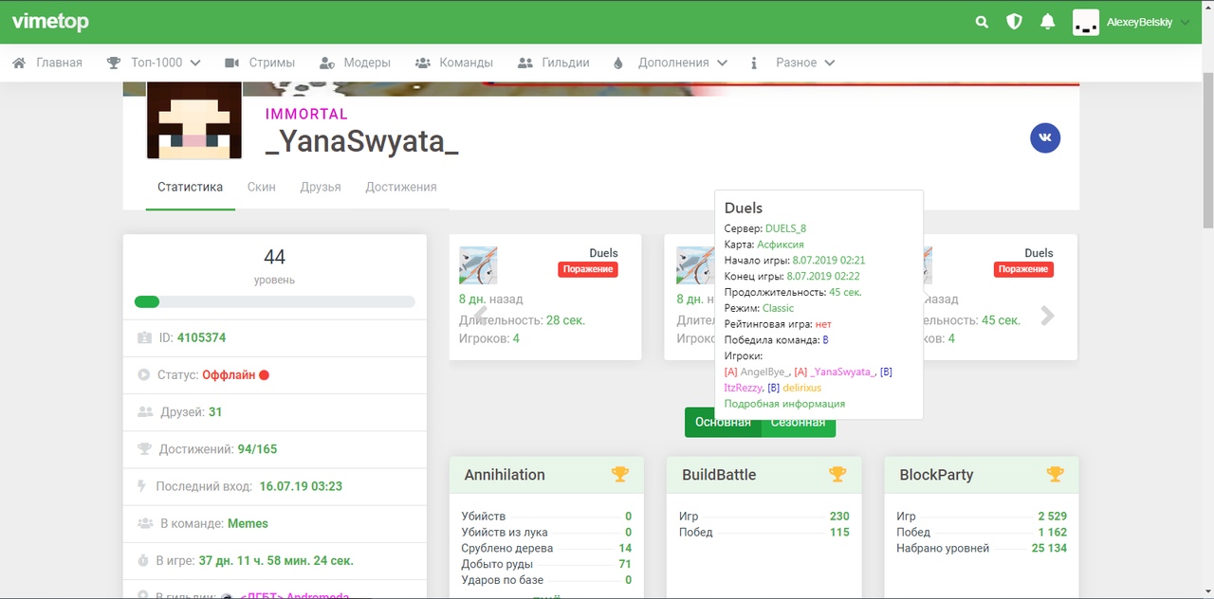This screenshot has height=599, width=1214.
Task: Click the VK social profile icon
Action: (x=1045, y=138)
